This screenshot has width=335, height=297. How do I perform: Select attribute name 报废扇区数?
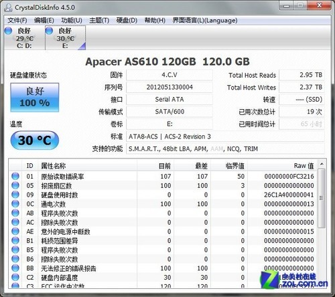tap(56, 186)
